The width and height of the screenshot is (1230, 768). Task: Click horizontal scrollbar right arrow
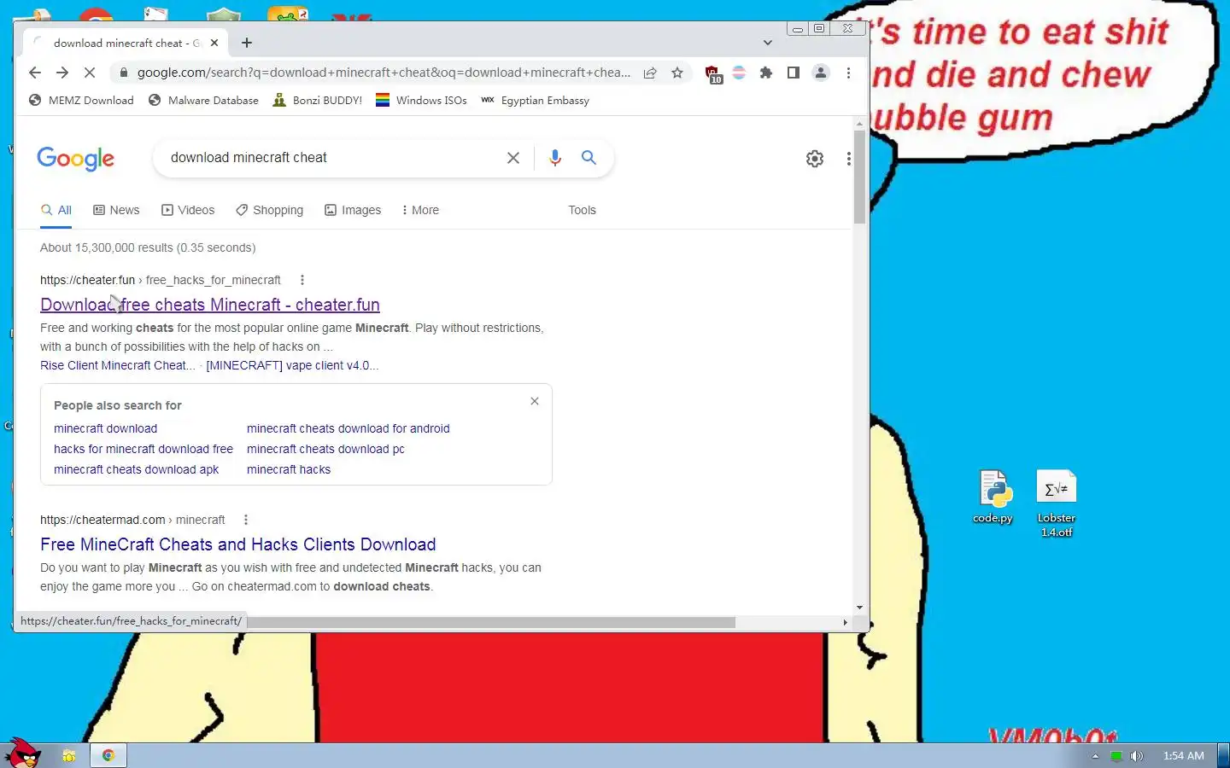click(845, 622)
